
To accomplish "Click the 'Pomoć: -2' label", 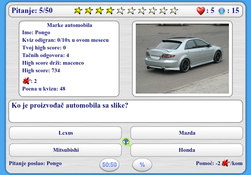I will tap(208, 163).
